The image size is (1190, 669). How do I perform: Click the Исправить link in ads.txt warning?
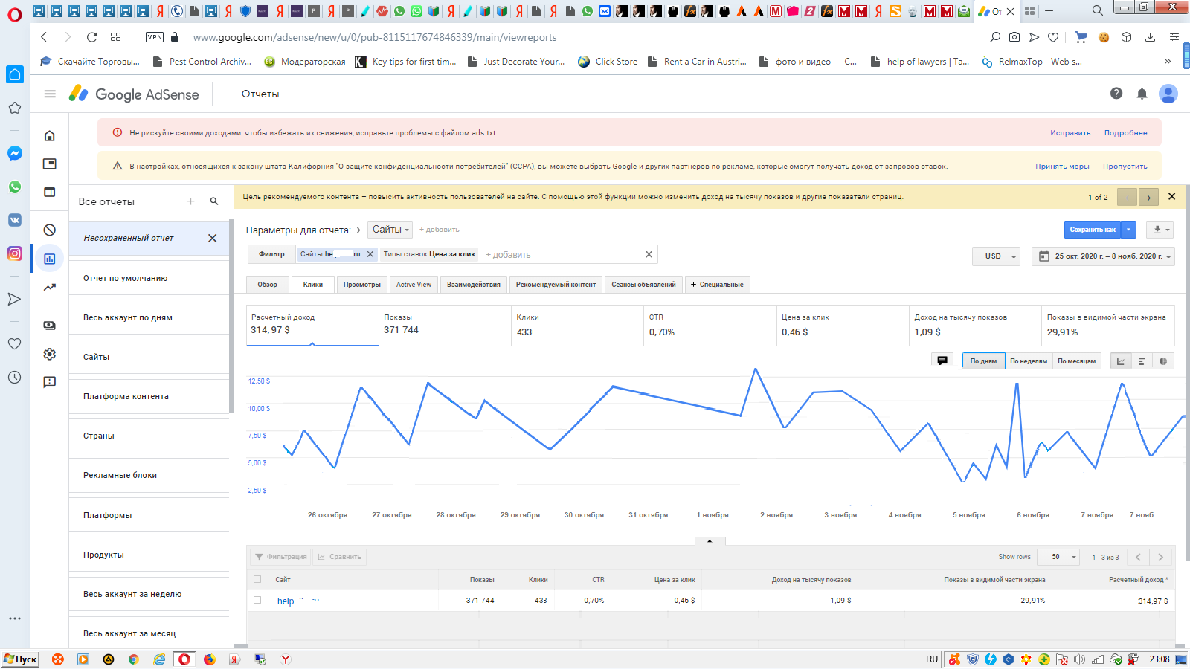tap(1070, 133)
